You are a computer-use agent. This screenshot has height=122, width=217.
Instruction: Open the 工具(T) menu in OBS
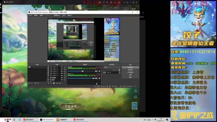pyautogui.click(x=64, y=15)
